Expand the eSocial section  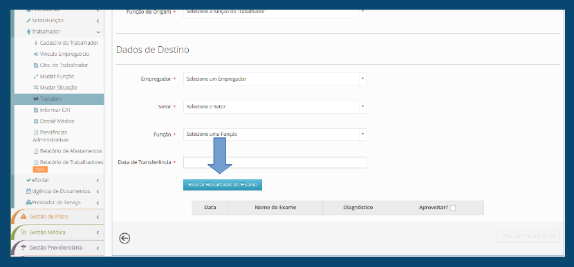[x=98, y=181]
